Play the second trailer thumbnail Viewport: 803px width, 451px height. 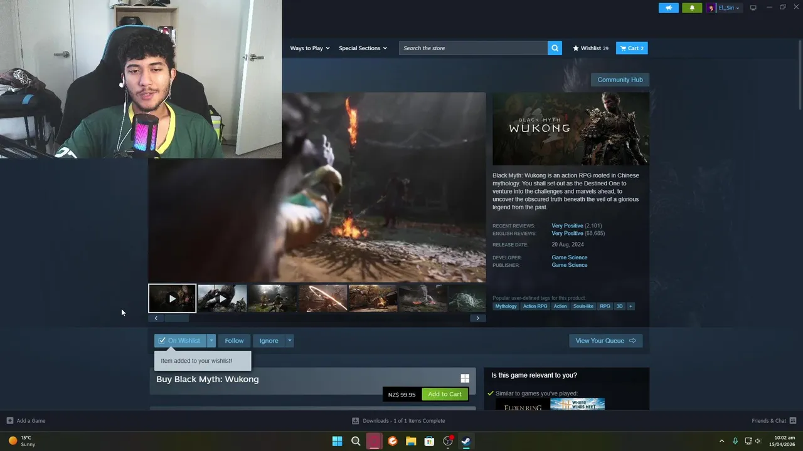tap(222, 298)
